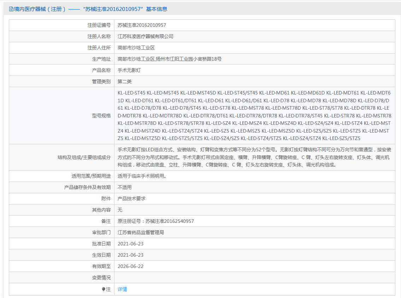
Task: Open the 详情 details link
Action: (122, 289)
